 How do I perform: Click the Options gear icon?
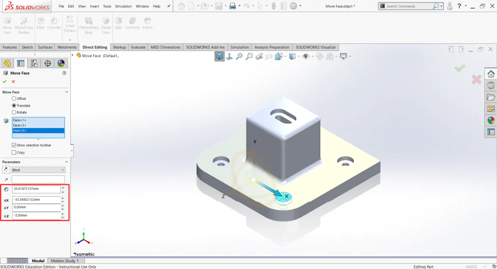point(294,6)
